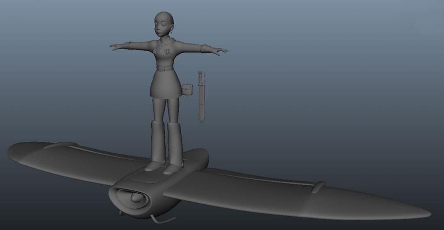
Task: Select the floating sheathed knife model
Action: click(x=202, y=98)
